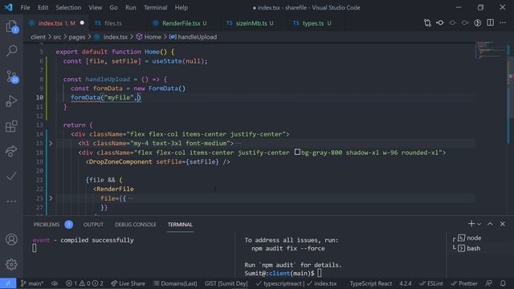Open notifications bell icon

pyautogui.click(x=503, y=283)
